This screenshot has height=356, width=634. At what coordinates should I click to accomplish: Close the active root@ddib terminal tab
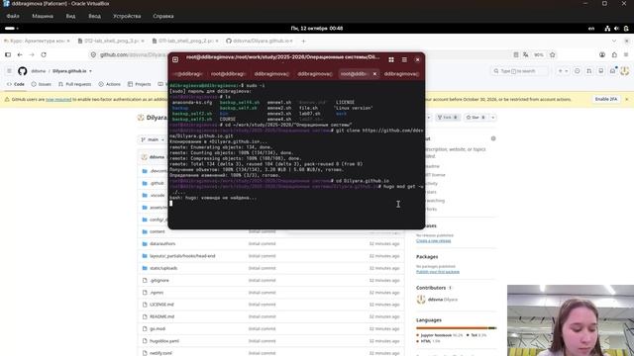(x=374, y=74)
